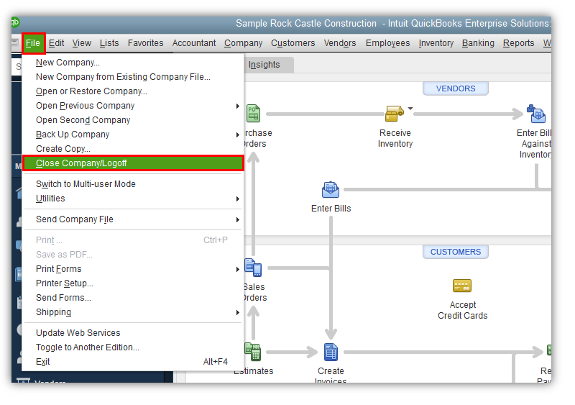575x405 pixels.
Task: Open the File menu
Action: click(33, 43)
